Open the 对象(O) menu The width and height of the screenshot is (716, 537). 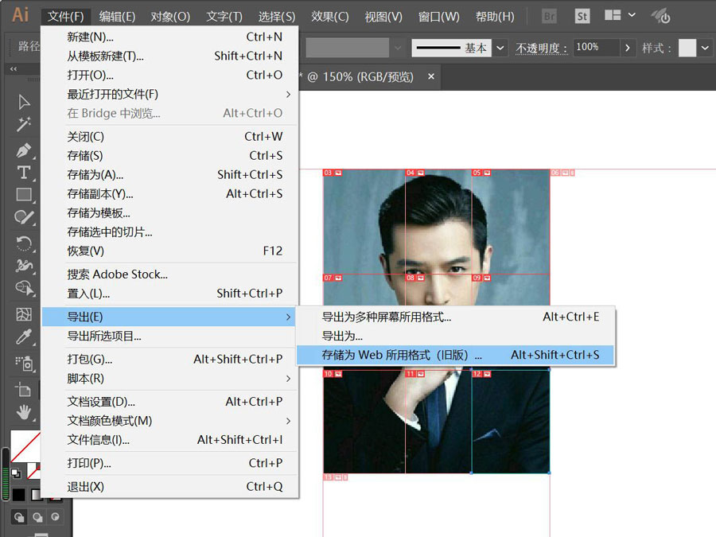point(170,17)
